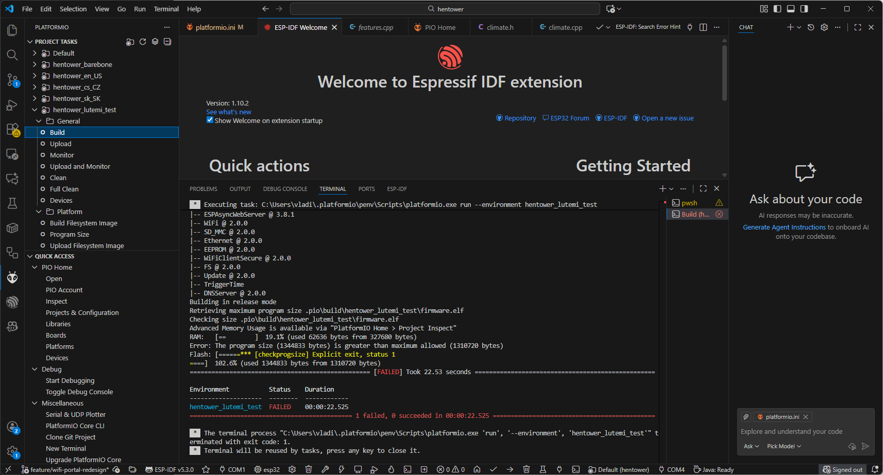The height and width of the screenshot is (475, 883).
Task: Click the ESP-IDF monitor device icon
Action: pos(358,469)
